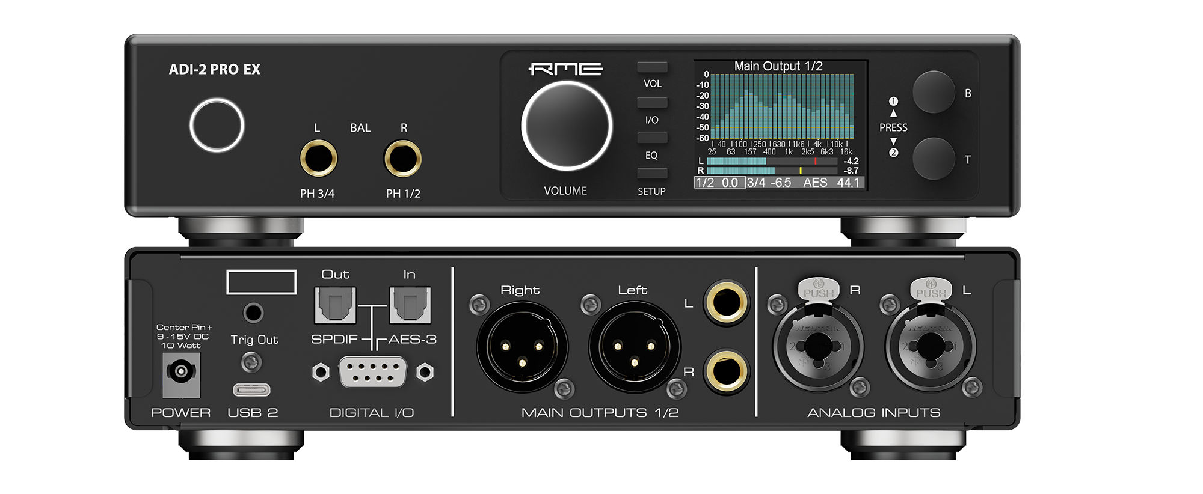
Task: Click the Main Output 1/2 display title
Action: (x=778, y=66)
